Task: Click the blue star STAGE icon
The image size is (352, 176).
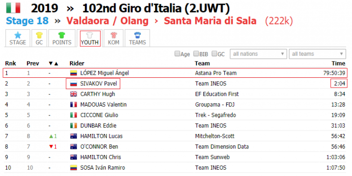Action: tap(18, 35)
